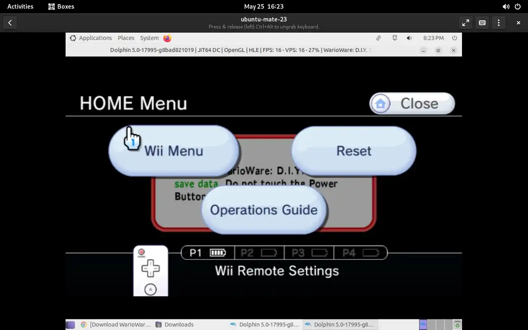Maximize the Dolphin emulator window
The height and width of the screenshot is (330, 528).
[438, 50]
